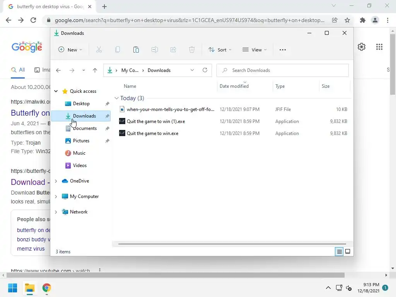Open Chrome extensions puzzle icon
This screenshot has width=396, height=297.
tap(363, 20)
